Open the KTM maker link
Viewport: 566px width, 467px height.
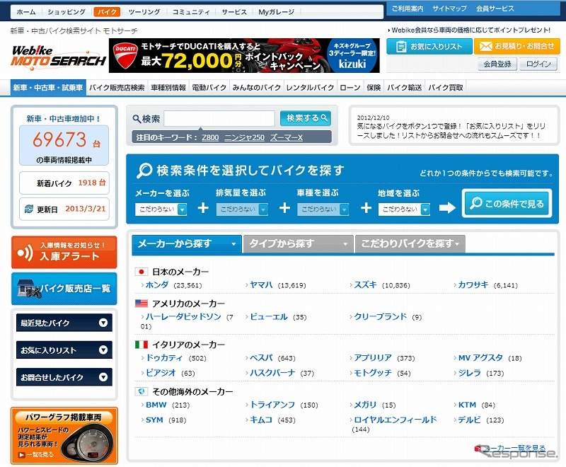click(x=467, y=405)
